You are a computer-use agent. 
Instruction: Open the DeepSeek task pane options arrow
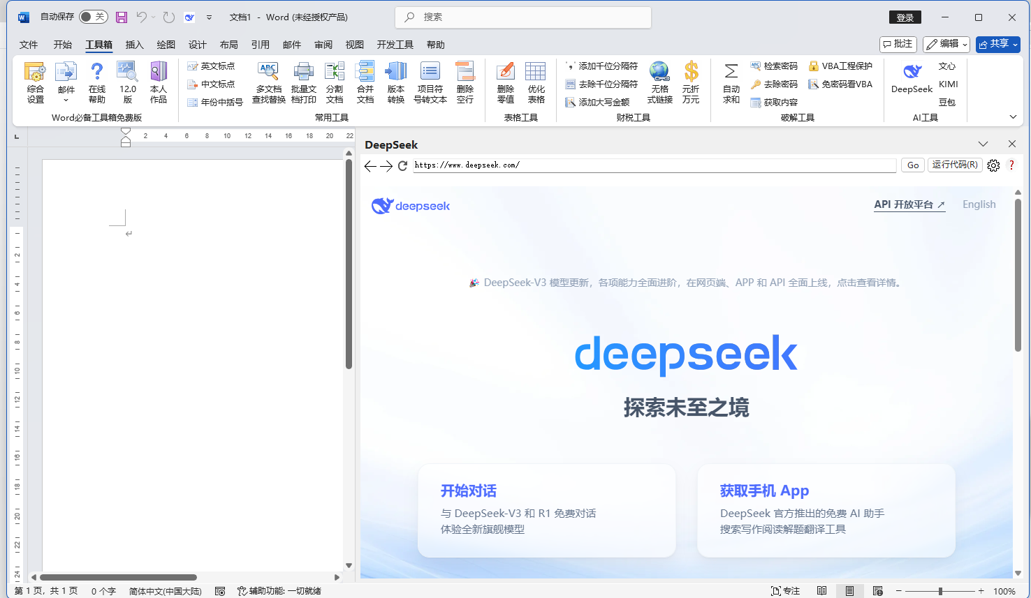point(983,144)
